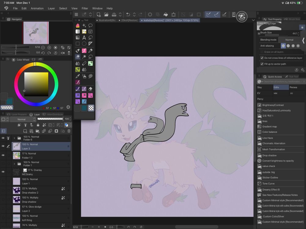Click Zoom in button in Navigator
This screenshot has height=229, width=306.
coord(49,48)
